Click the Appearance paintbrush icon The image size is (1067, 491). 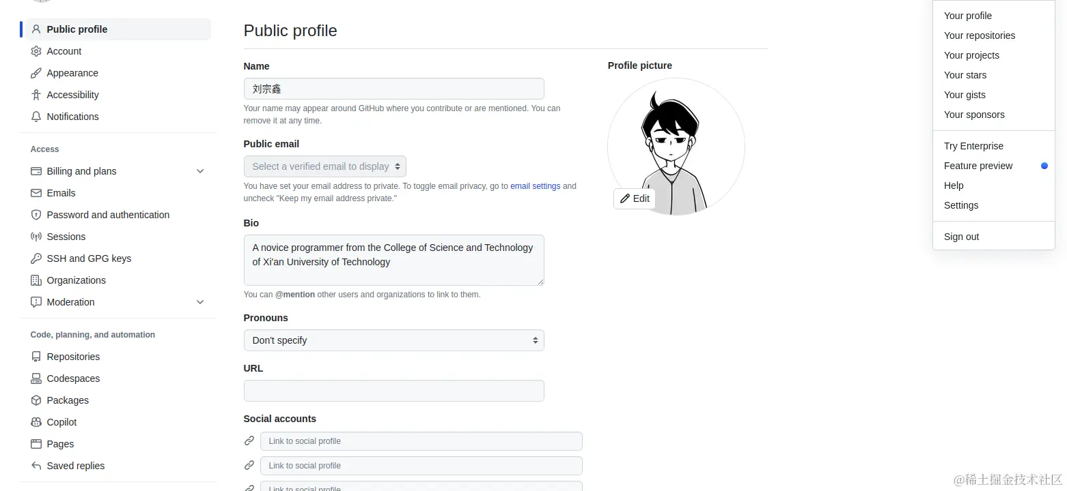click(36, 73)
